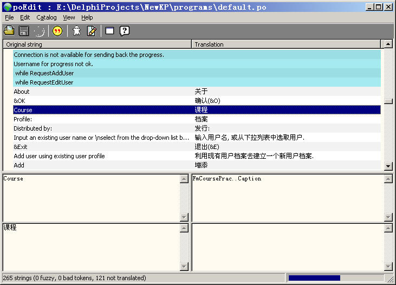Click scroll-up arrow of the FmCoursePrac pane
The height and width of the screenshot is (285, 396).
388,179
